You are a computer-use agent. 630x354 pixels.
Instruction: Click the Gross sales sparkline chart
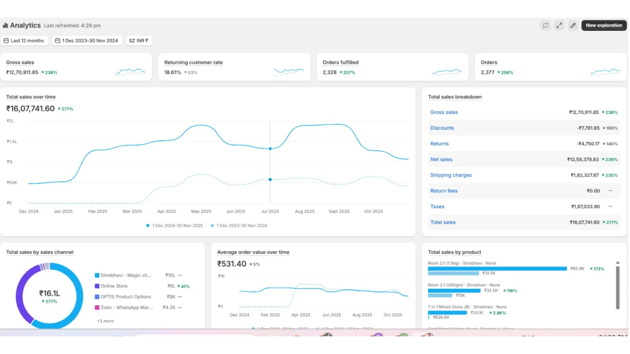(130, 71)
